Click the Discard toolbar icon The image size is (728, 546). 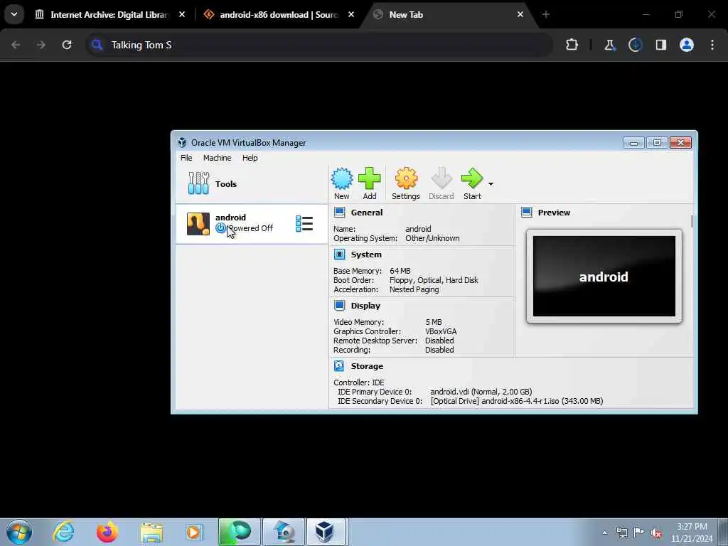(x=441, y=183)
